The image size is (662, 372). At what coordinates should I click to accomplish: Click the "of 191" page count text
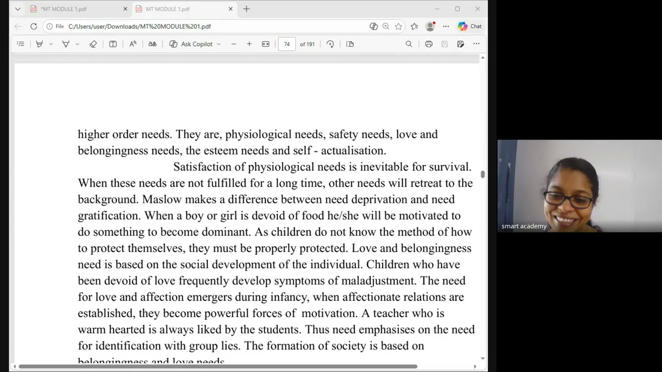click(307, 44)
